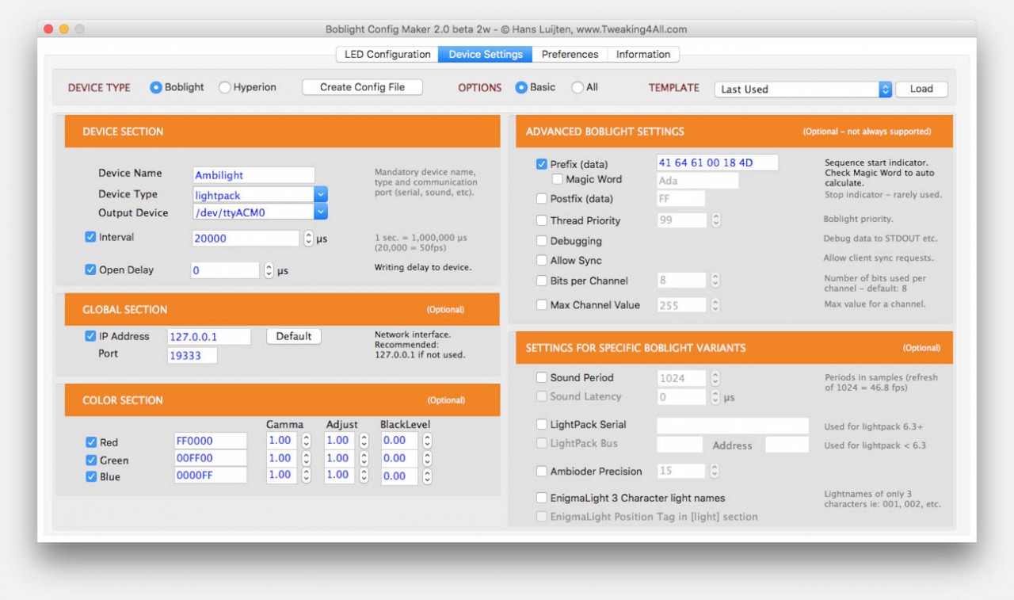The width and height of the screenshot is (1014, 600).
Task: Check the Magic Word option
Action: pos(557,179)
